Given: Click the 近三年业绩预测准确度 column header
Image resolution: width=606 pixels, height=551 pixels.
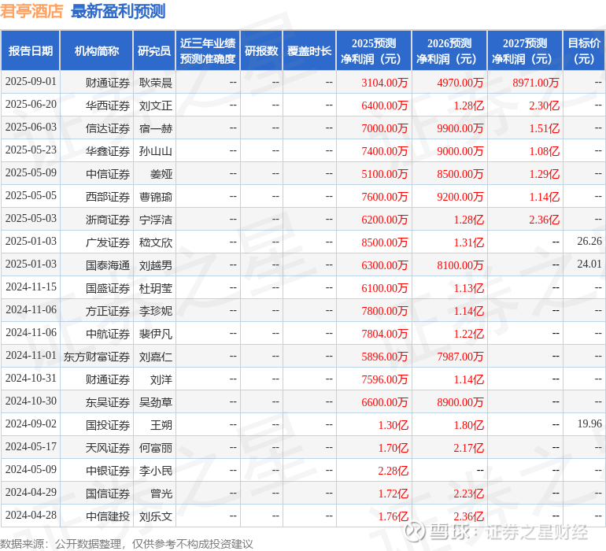Looking at the screenshot, I should point(208,50).
